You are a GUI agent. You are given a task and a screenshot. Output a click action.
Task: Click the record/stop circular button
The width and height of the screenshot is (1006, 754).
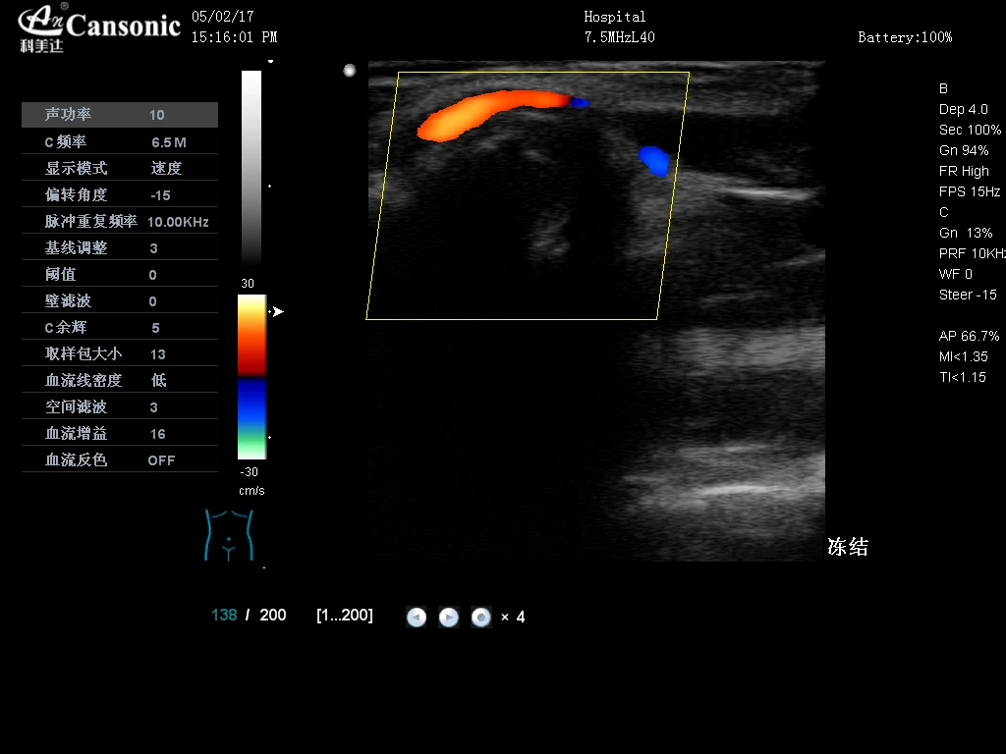pos(481,617)
